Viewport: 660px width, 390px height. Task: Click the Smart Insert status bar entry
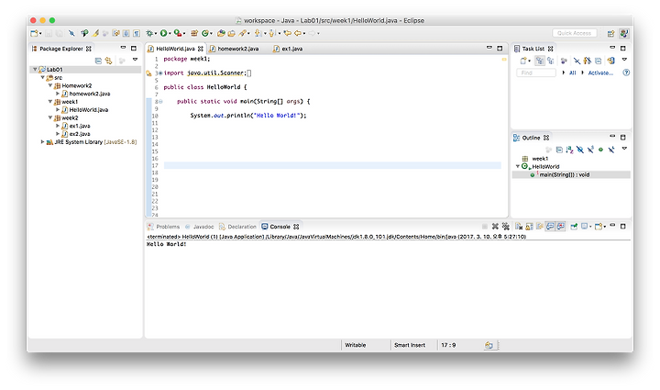(x=410, y=345)
